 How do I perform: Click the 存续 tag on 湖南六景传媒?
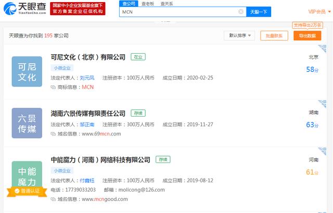(138, 114)
